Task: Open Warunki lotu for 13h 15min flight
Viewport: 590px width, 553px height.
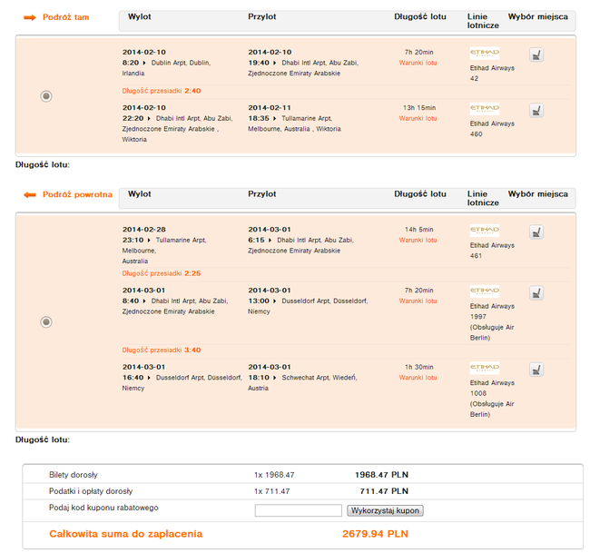Action: (418, 119)
